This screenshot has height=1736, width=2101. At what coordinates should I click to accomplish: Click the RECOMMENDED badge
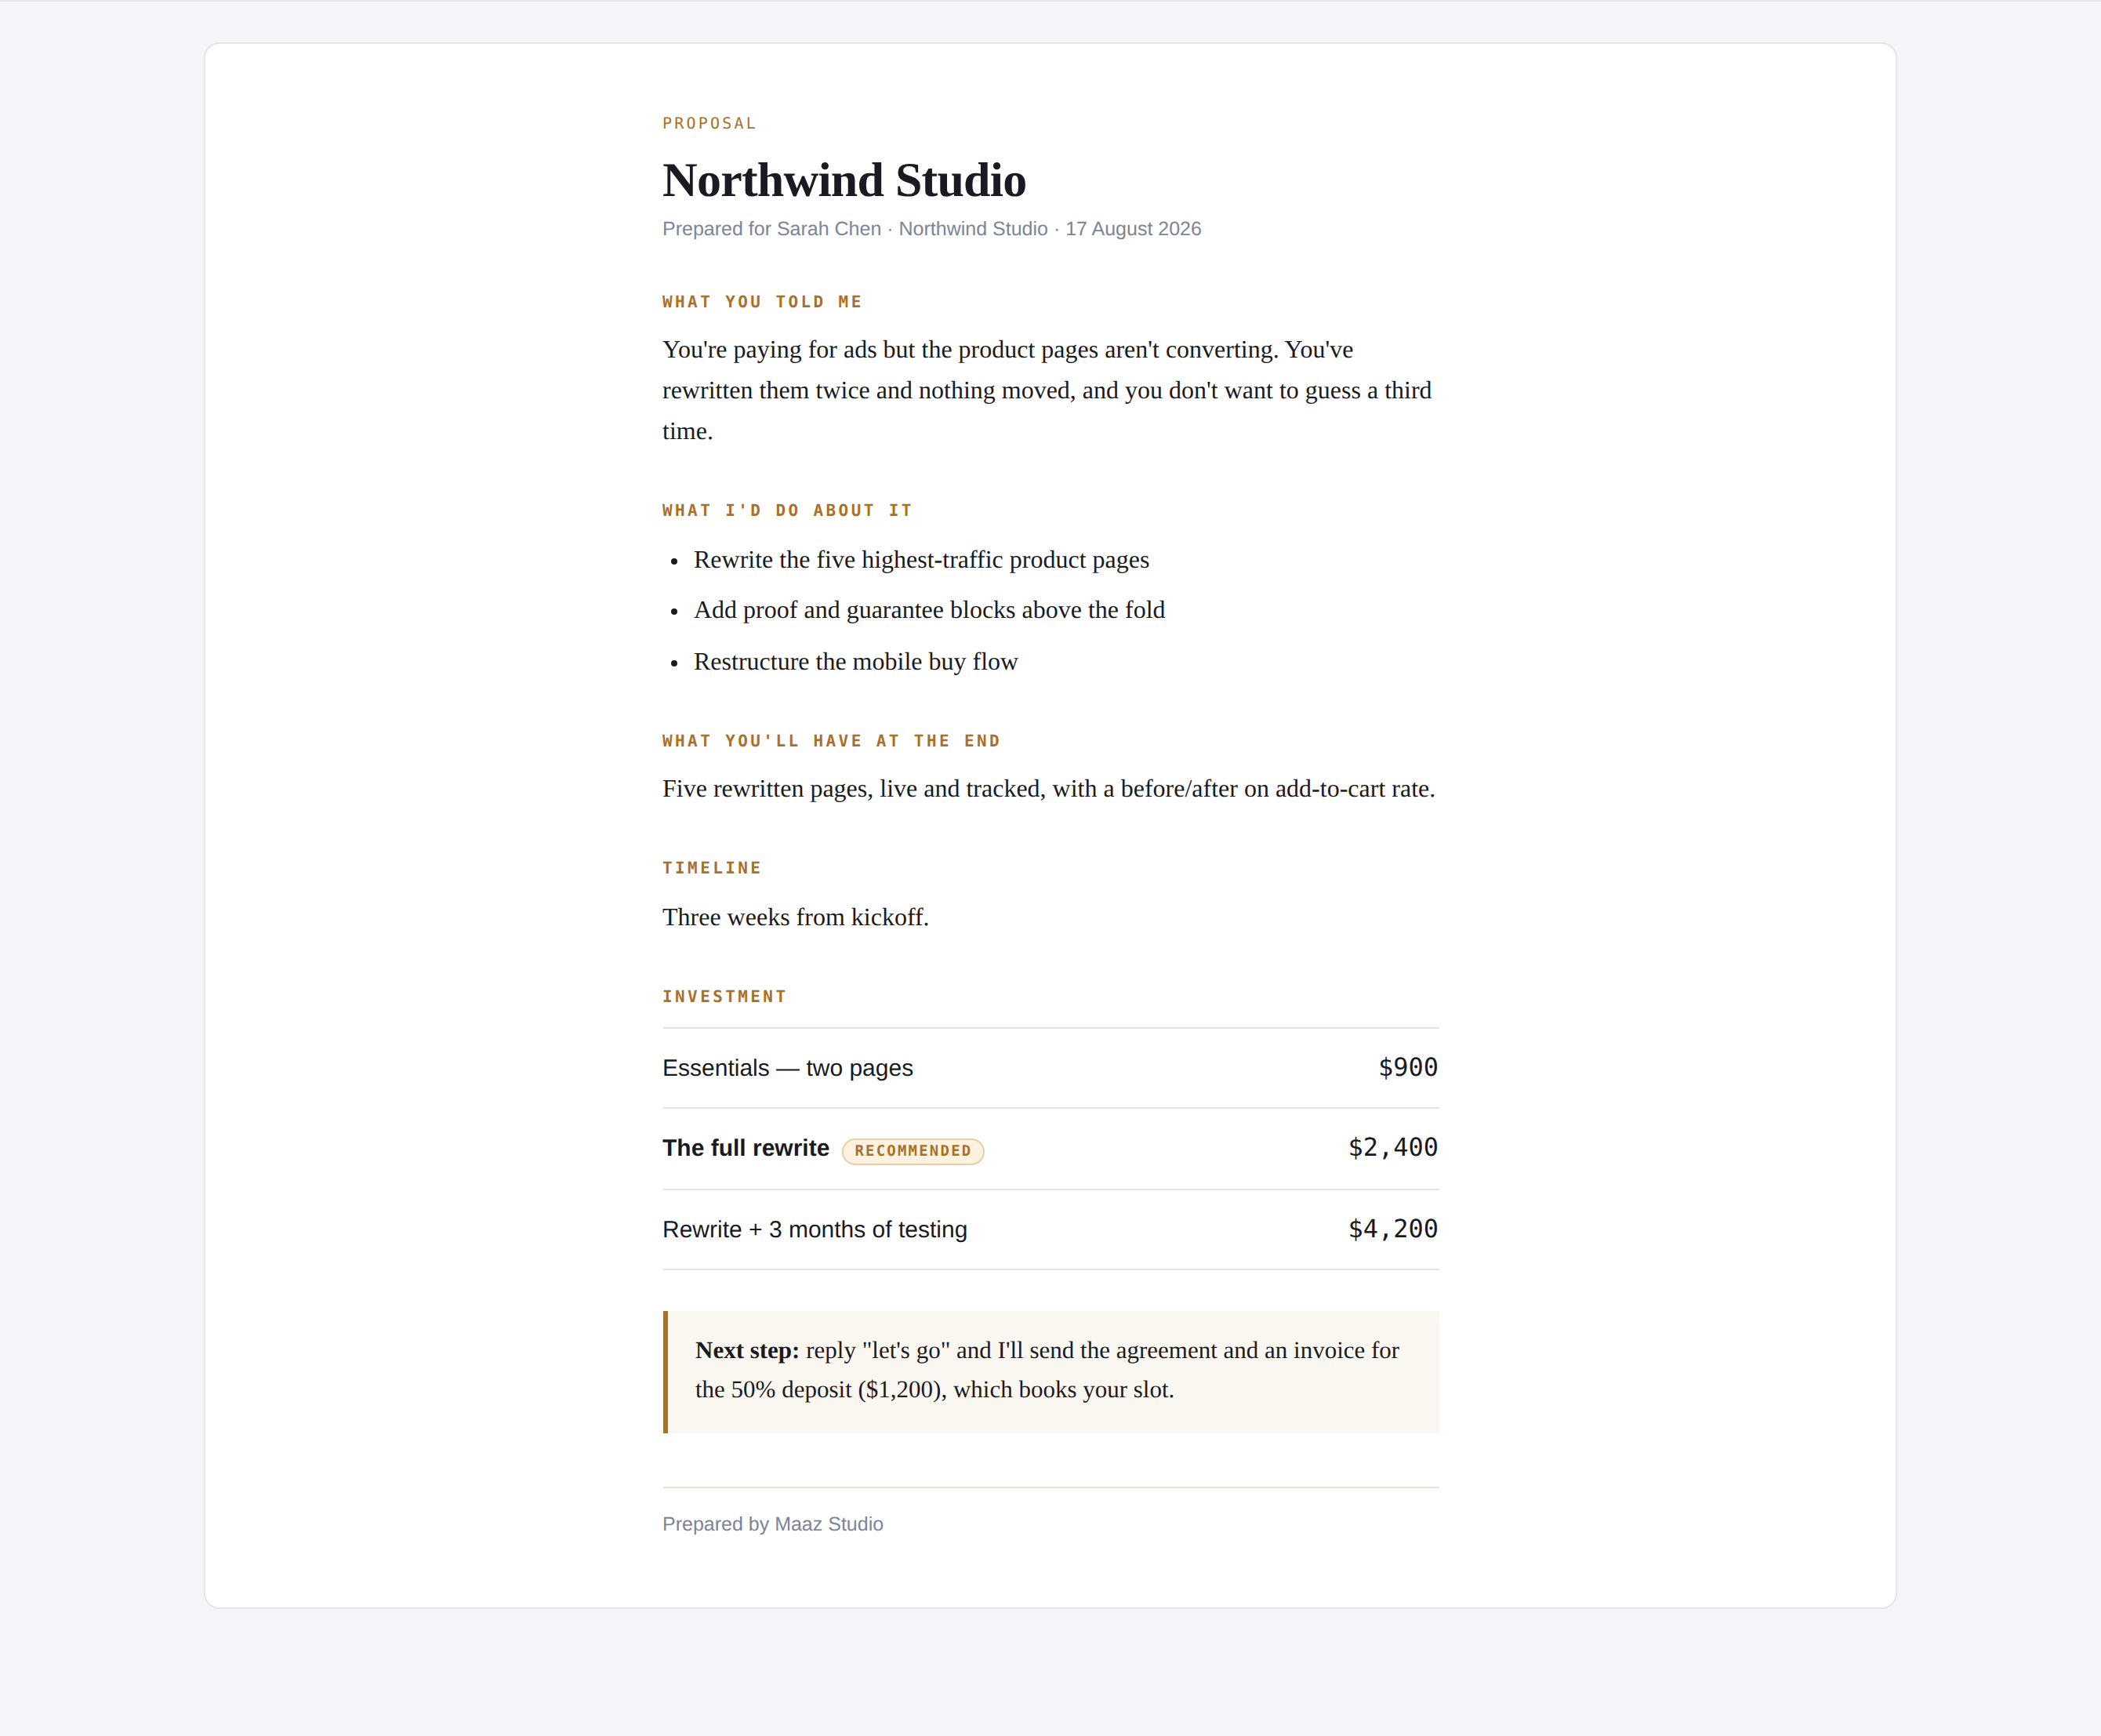point(913,1151)
